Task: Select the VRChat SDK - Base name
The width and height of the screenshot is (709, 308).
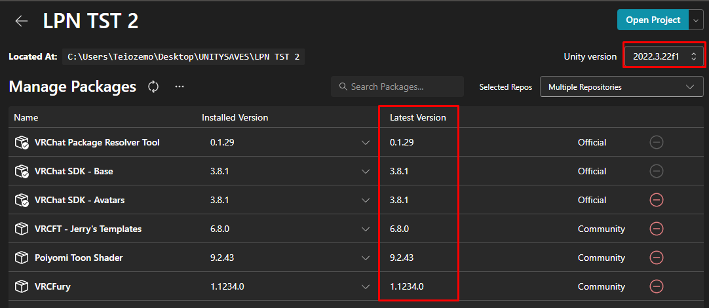Action: [x=73, y=172]
